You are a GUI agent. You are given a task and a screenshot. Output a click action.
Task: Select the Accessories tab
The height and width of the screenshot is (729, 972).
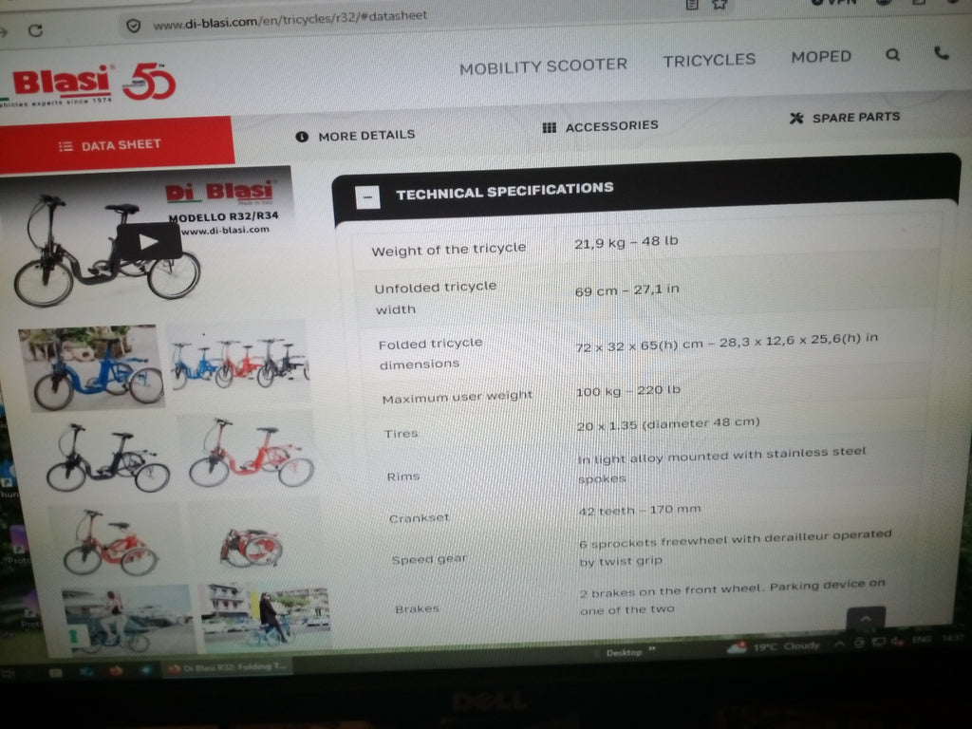[x=600, y=126]
